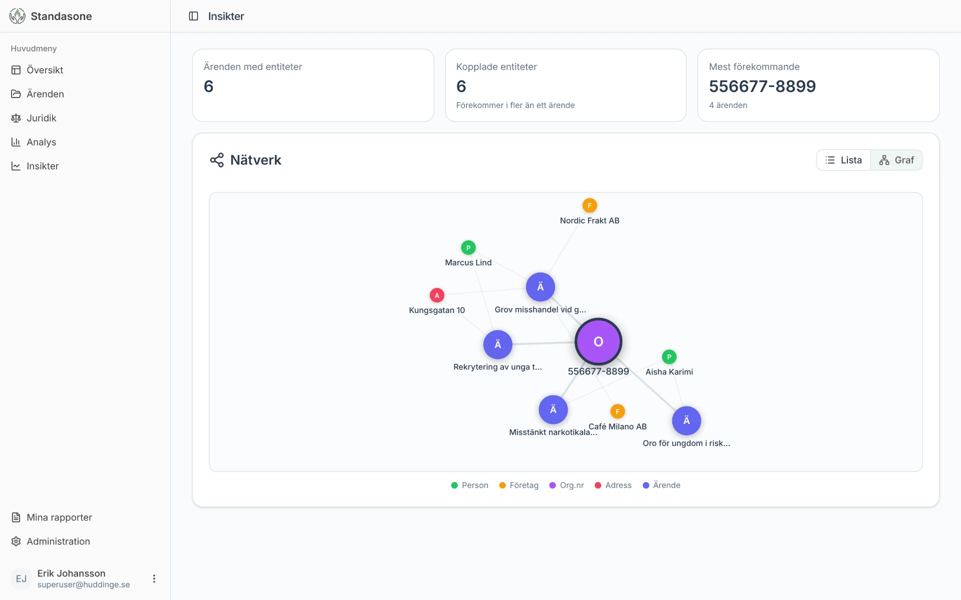Switch network view to Lista

click(844, 160)
